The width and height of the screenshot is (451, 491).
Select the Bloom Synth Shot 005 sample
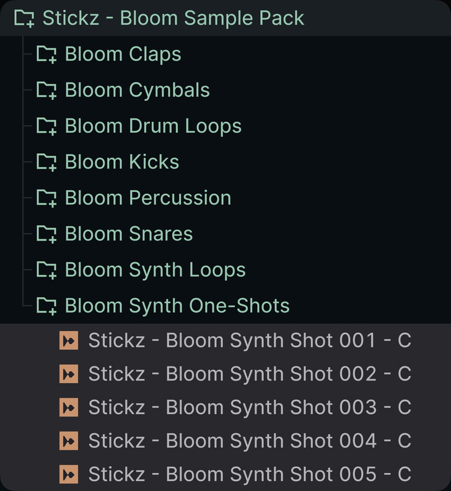pyautogui.click(x=249, y=474)
